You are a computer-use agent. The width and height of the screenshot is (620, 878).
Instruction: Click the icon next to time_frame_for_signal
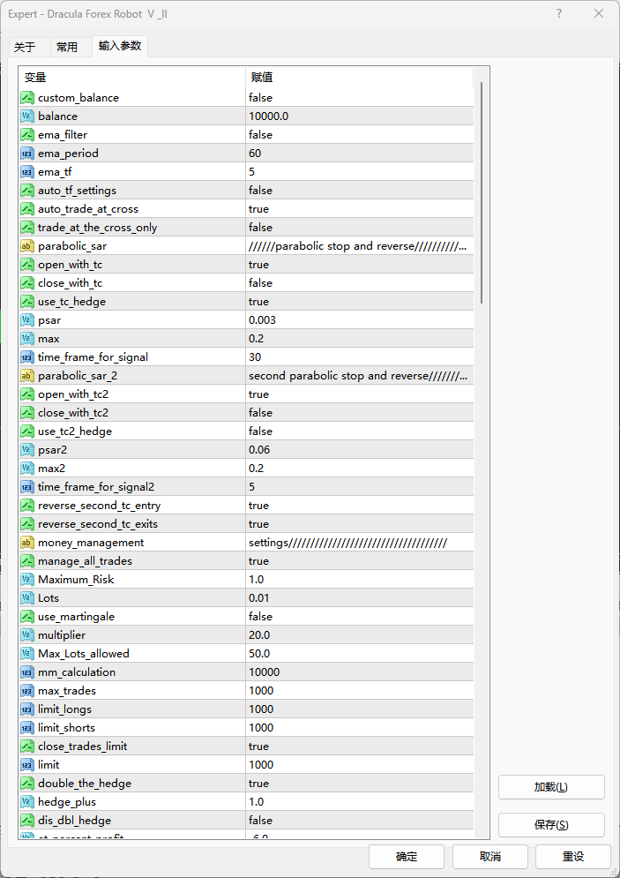tap(27, 357)
